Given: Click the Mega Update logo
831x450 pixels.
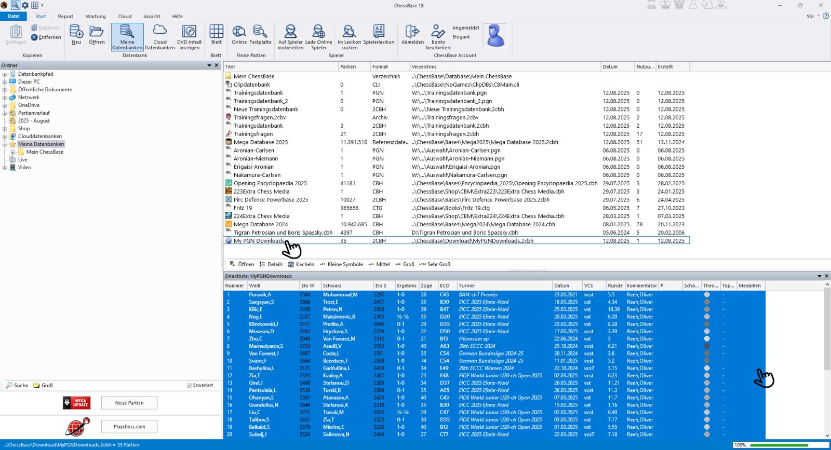Looking at the screenshot, I should [x=77, y=403].
